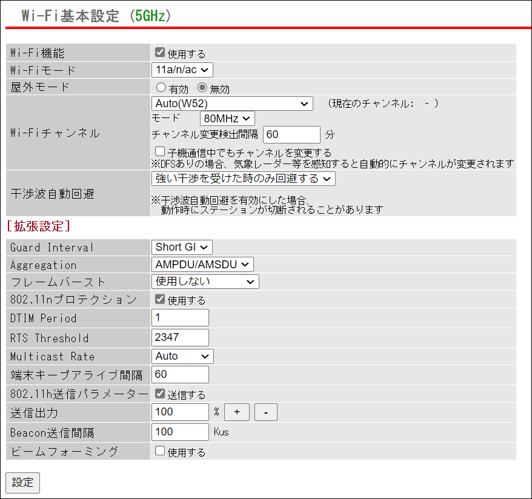Open the Aggregation dropdown set to AMPDU/AMSDU
The height and width of the screenshot is (499, 532).
coord(202,264)
